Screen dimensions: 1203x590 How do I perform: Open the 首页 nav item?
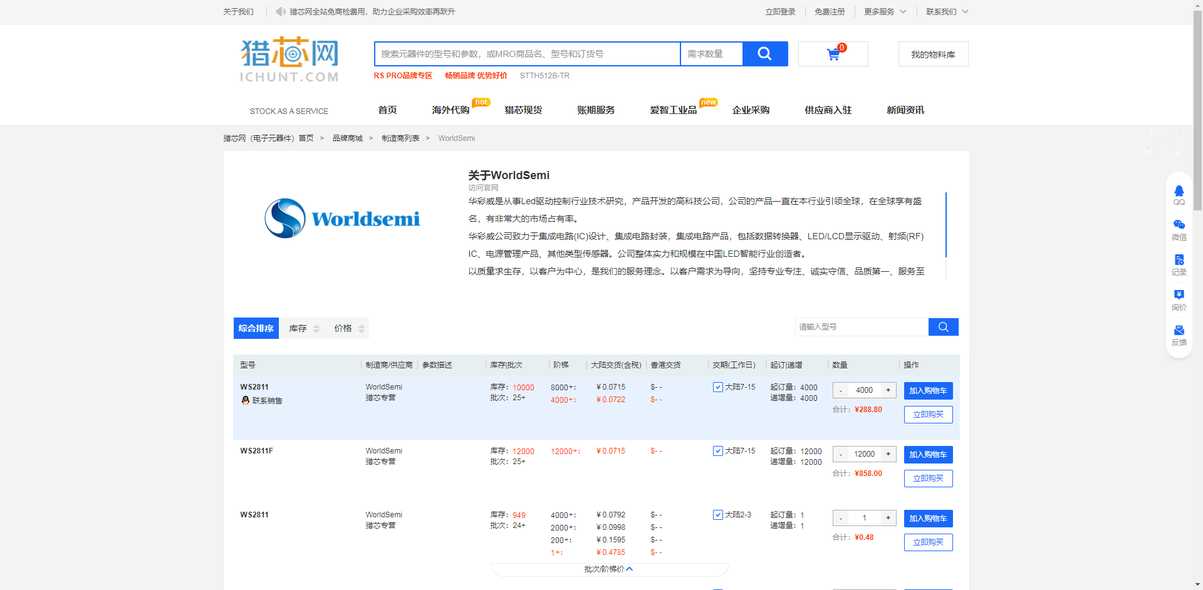tap(387, 110)
